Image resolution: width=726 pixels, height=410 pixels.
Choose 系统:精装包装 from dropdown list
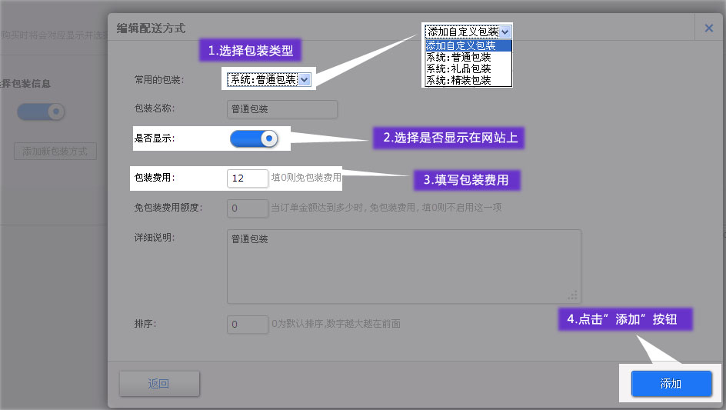459,80
